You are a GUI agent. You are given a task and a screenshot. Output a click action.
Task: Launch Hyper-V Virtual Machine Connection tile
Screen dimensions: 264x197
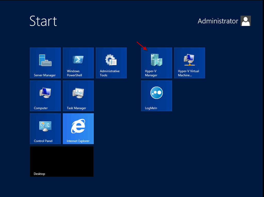[x=189, y=63]
